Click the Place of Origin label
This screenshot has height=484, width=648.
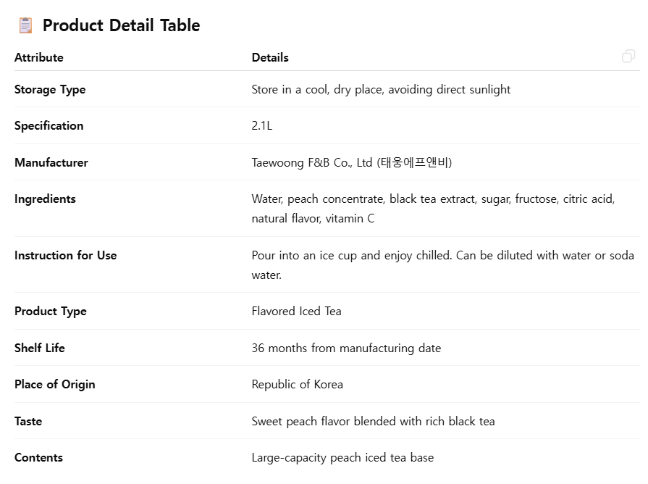tap(55, 384)
